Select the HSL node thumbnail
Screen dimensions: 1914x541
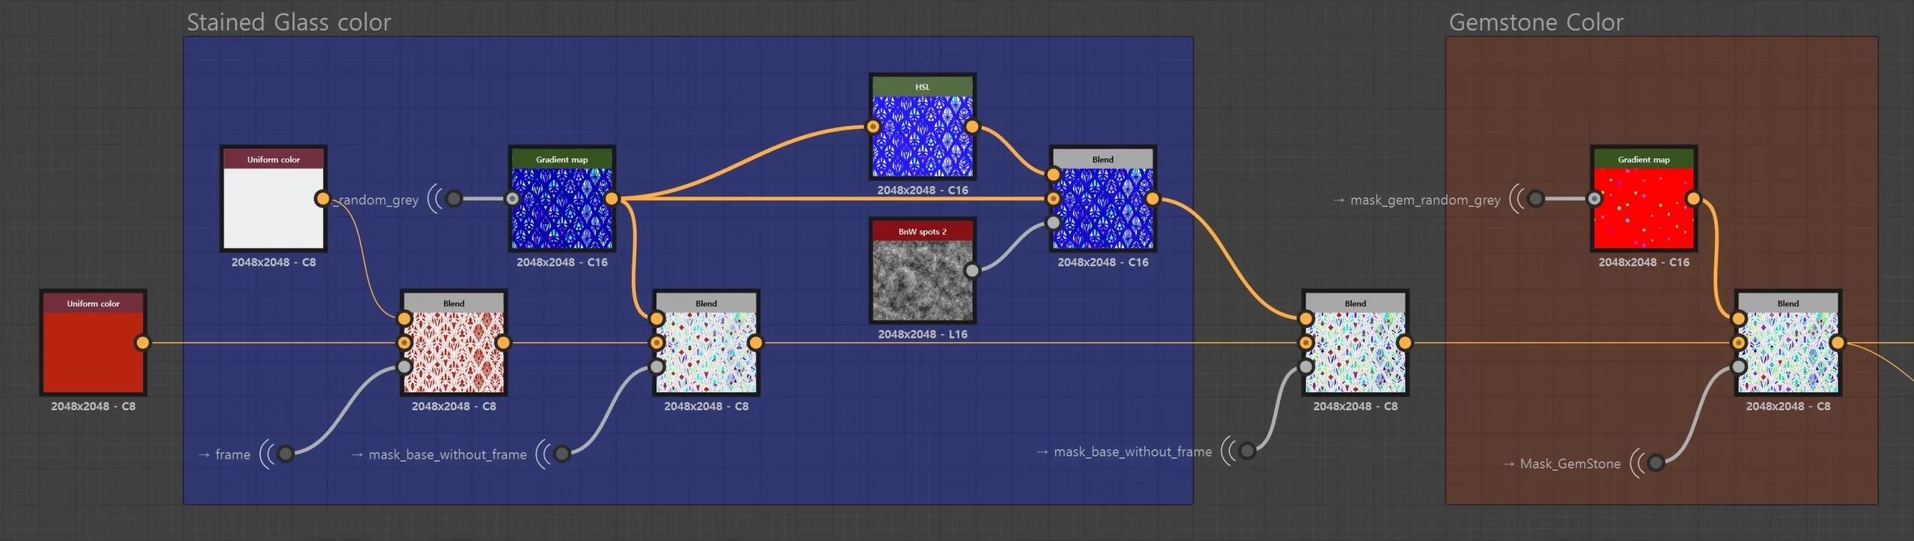coord(923,136)
